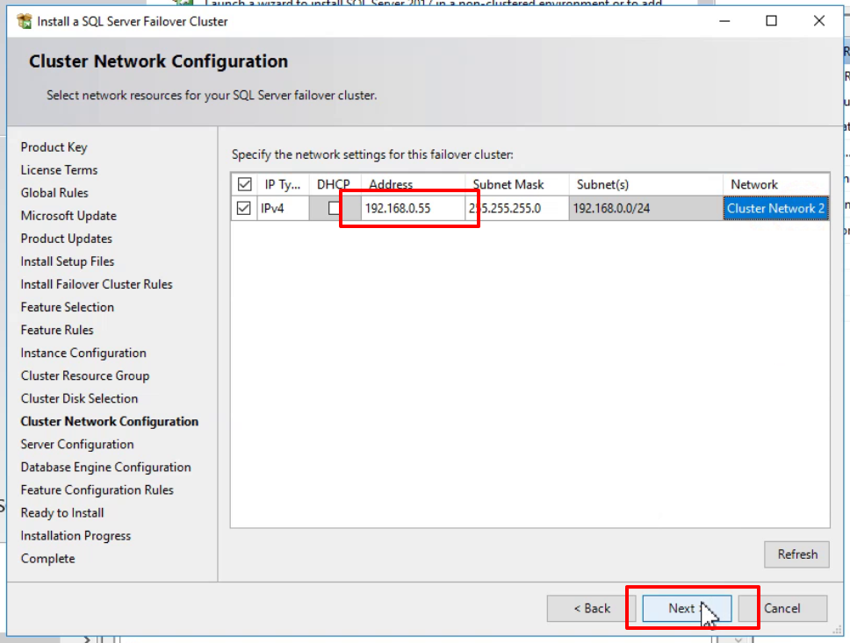Image resolution: width=850 pixels, height=643 pixels.
Task: Toggle the header select-all checkbox
Action: (x=244, y=184)
